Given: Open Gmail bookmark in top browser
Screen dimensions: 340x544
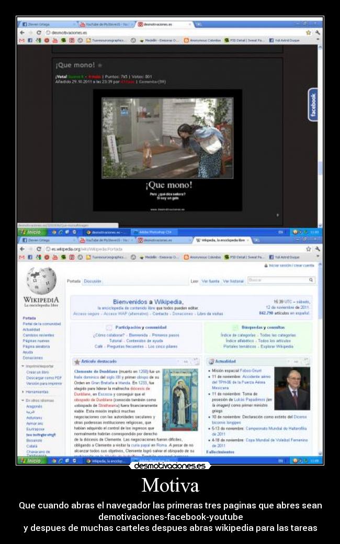Looking at the screenshot, I should [22, 41].
